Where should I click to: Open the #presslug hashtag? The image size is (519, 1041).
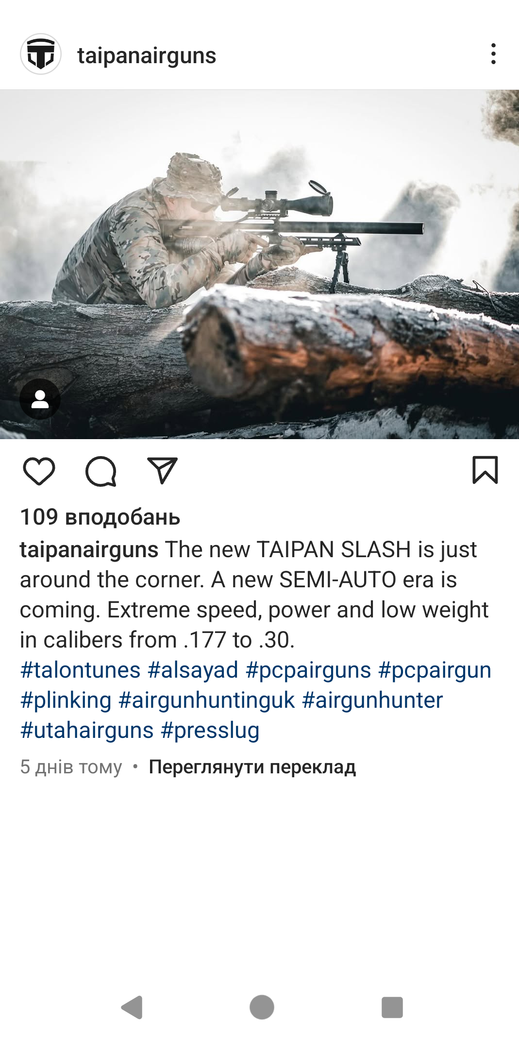210,730
